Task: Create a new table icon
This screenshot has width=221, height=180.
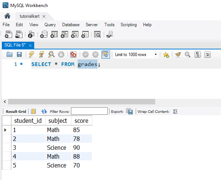Action: coord(54,34)
